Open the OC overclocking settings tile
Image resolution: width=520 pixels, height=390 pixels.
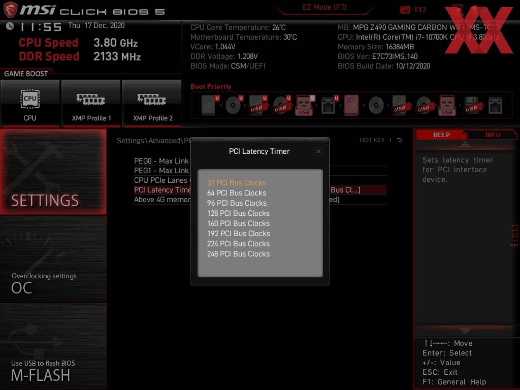53,259
